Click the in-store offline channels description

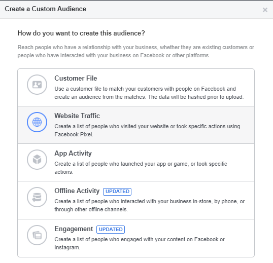tap(150, 205)
